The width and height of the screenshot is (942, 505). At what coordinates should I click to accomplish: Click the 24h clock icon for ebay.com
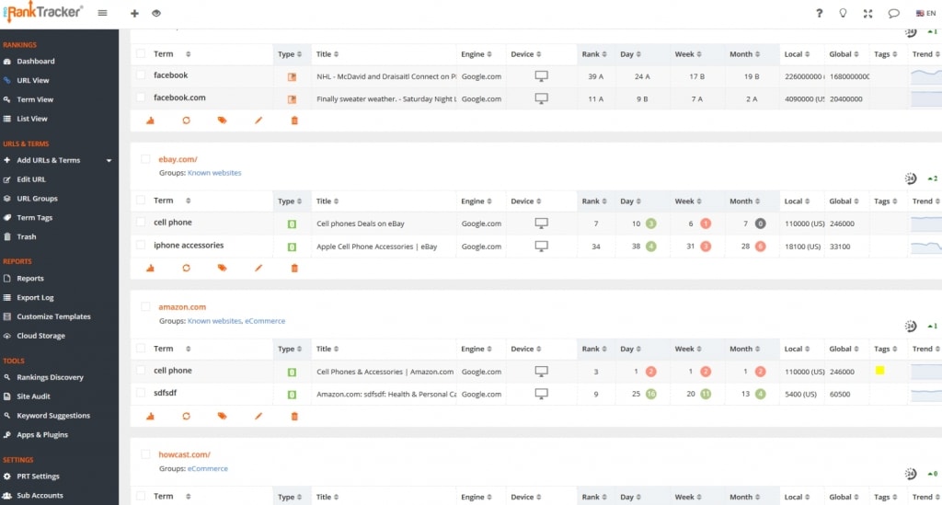pos(911,178)
